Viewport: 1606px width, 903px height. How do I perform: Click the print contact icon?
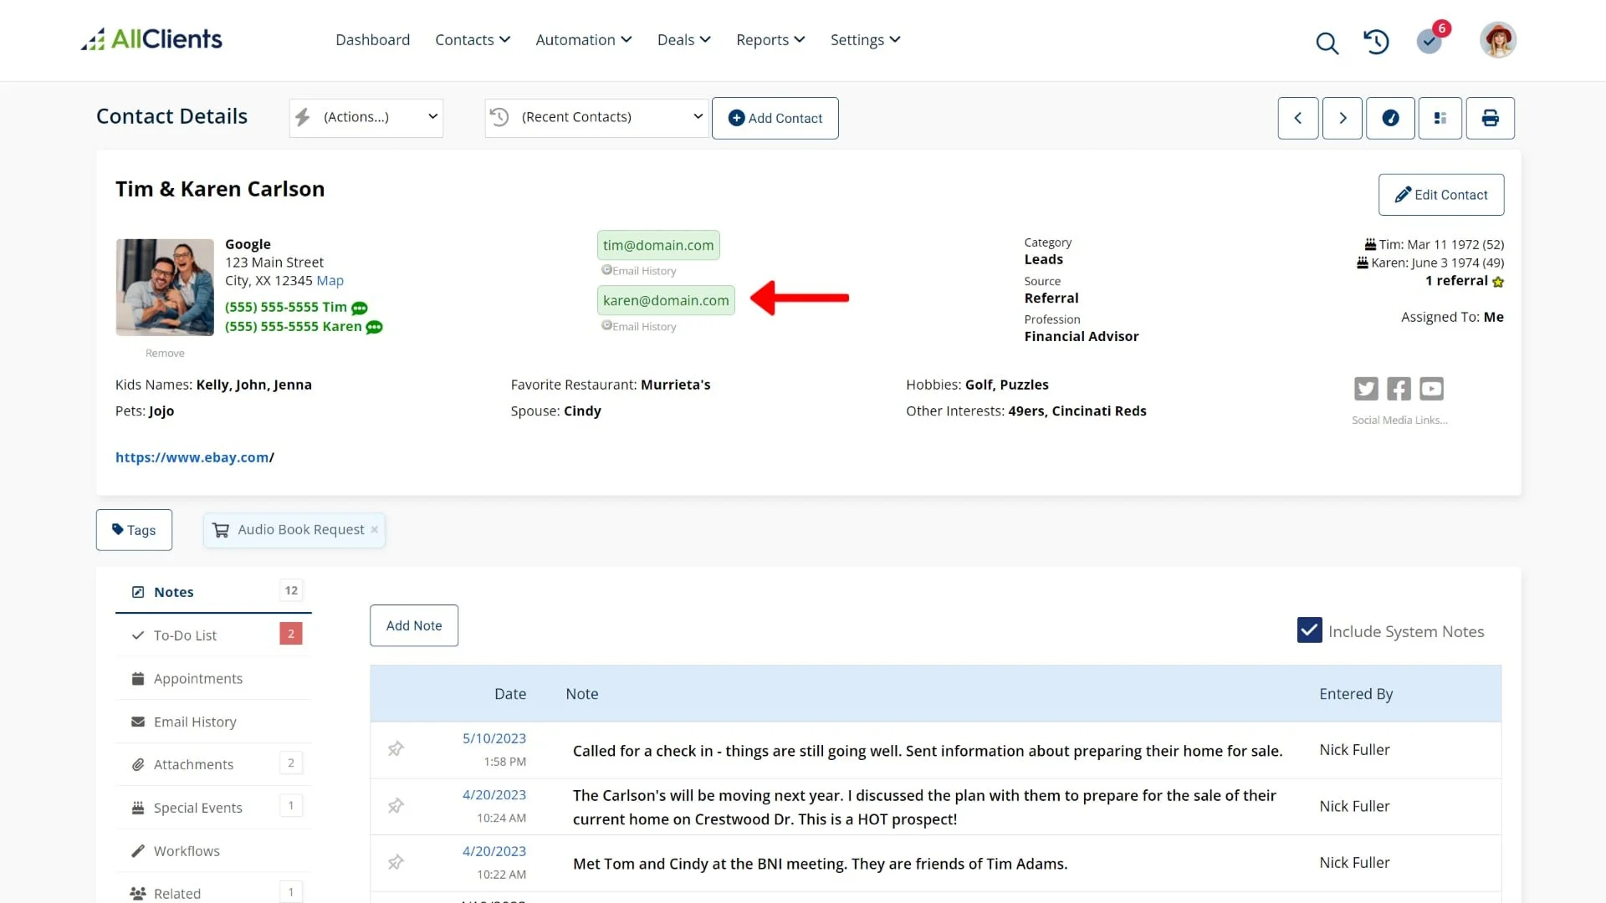[x=1490, y=118]
